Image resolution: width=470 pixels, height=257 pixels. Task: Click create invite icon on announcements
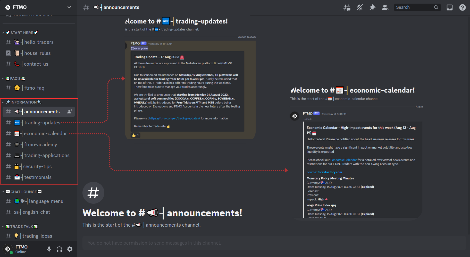(x=70, y=112)
